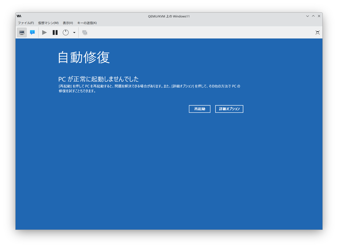This screenshot has width=338, height=248.
Task: Expand the shutdown options dropdown arrow
Action: tap(74, 33)
